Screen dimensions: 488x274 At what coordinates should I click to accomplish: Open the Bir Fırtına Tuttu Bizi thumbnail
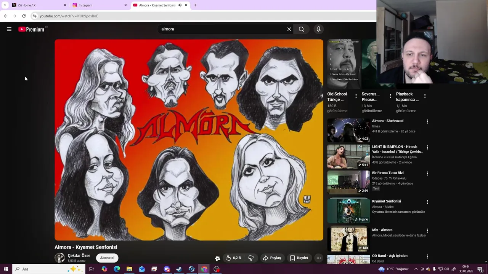pos(348,182)
